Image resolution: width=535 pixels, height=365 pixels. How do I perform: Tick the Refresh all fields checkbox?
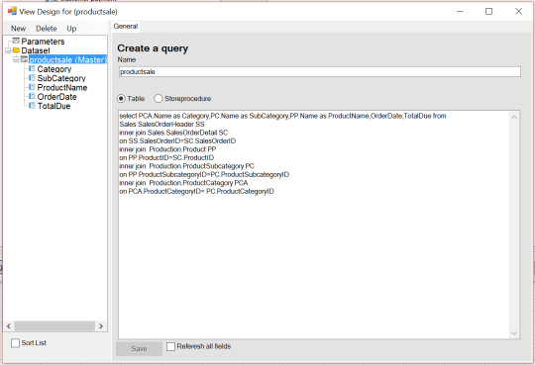[x=170, y=346]
